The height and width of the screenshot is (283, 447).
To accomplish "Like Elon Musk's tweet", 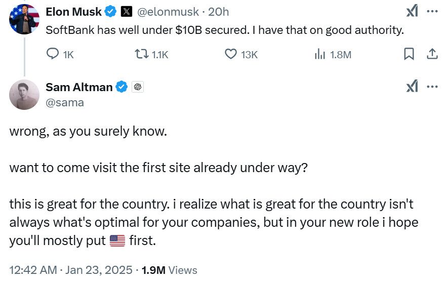I will pos(231,54).
